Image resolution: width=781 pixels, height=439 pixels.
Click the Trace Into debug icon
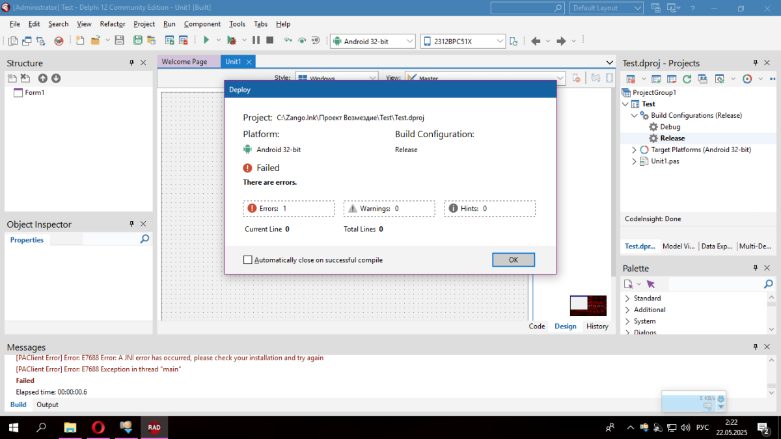pyautogui.click(x=288, y=40)
